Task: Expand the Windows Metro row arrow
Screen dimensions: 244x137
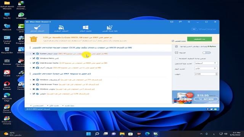Action: [30, 58]
